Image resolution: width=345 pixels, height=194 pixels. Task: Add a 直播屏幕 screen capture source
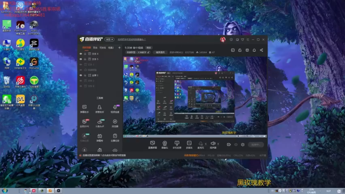pyautogui.click(x=153, y=145)
